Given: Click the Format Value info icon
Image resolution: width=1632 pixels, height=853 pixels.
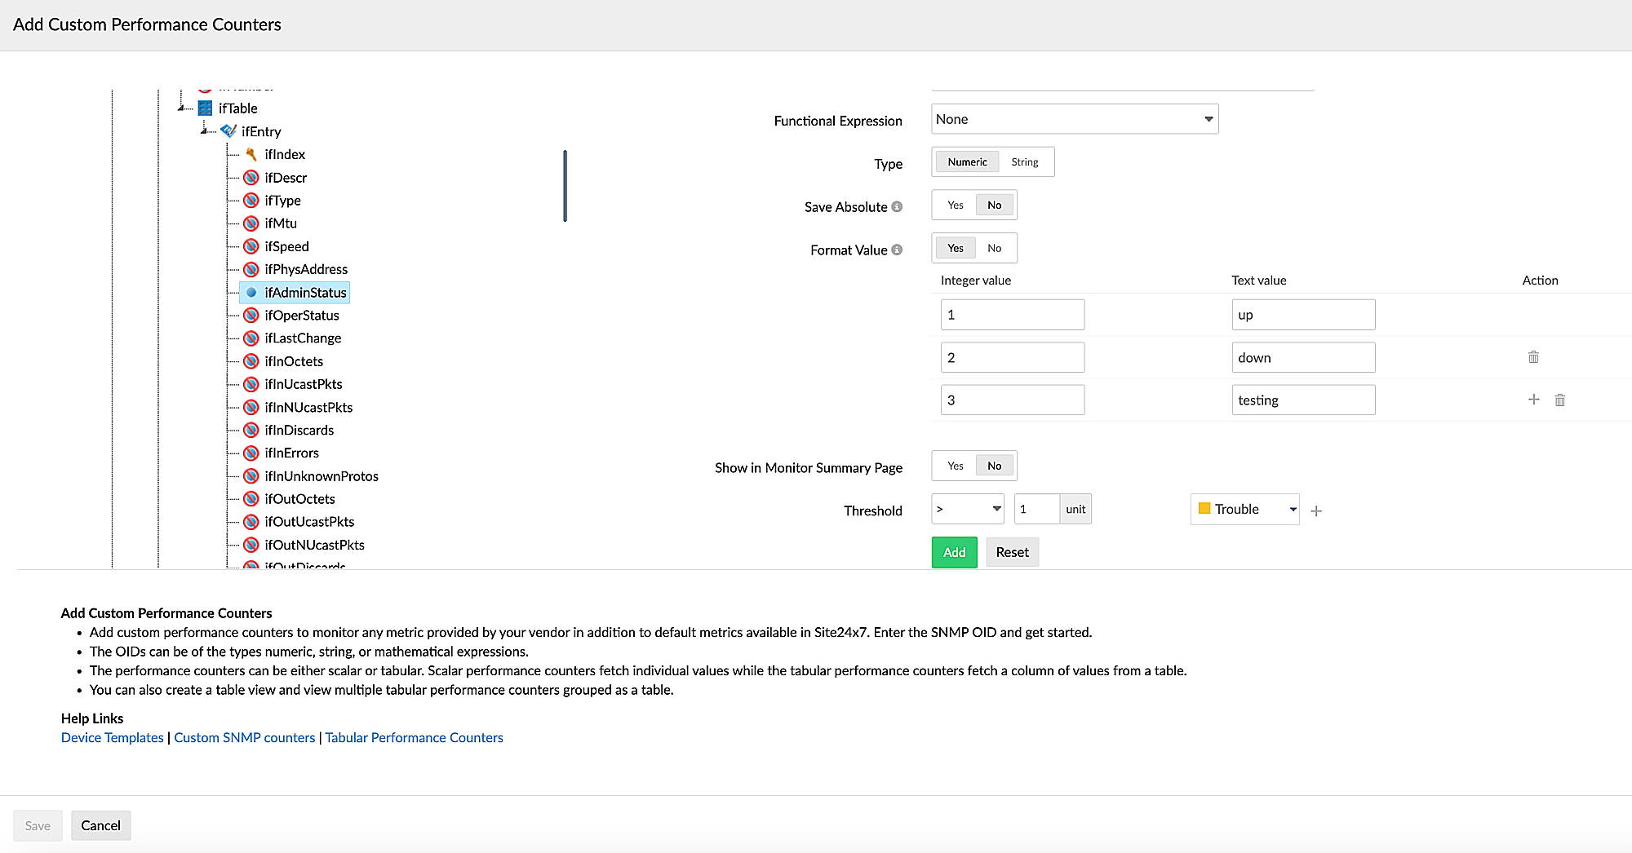Looking at the screenshot, I should point(897,250).
